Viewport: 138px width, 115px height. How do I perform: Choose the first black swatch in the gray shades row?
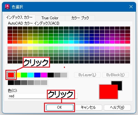[x=11, y=82]
